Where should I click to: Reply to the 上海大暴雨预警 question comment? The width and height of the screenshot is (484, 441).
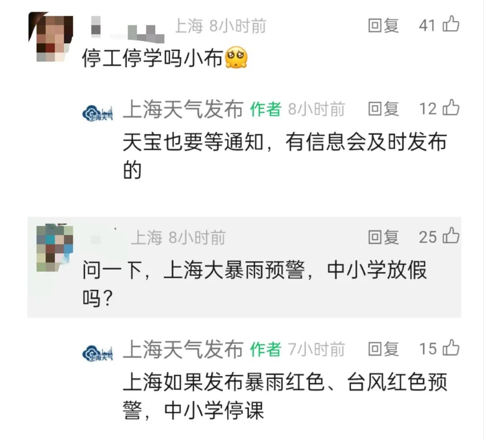point(384,237)
